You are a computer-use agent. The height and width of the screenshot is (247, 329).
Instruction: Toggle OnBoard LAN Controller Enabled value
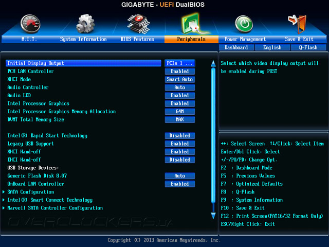tap(179, 184)
